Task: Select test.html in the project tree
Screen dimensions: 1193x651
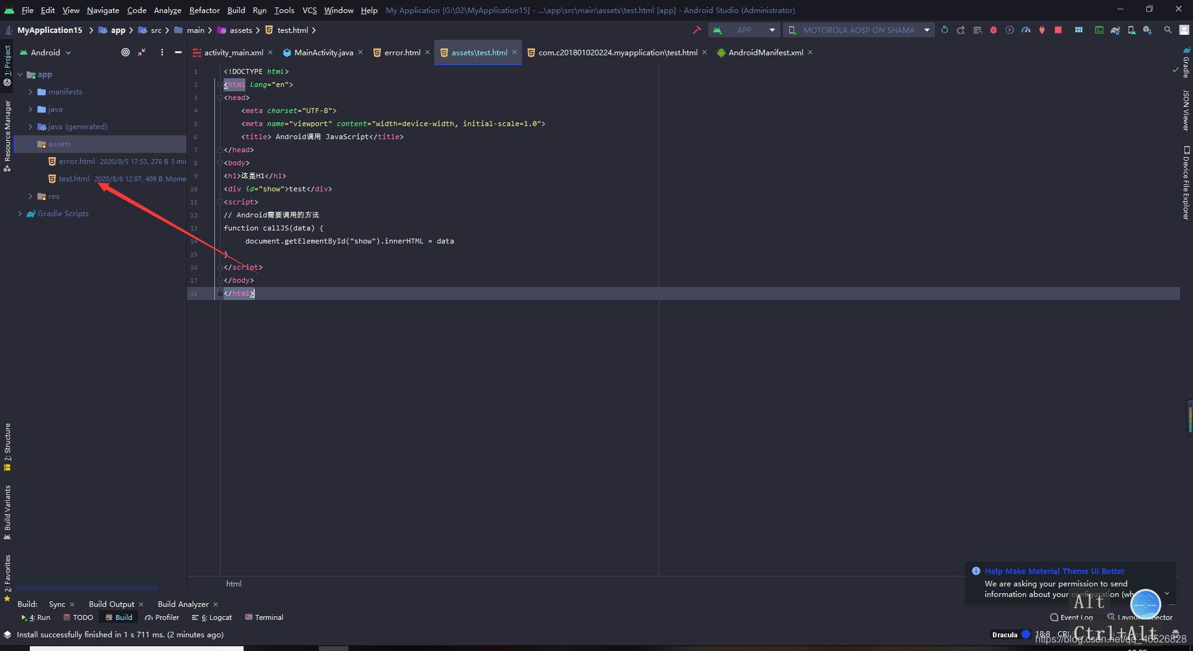Action: pos(74,179)
